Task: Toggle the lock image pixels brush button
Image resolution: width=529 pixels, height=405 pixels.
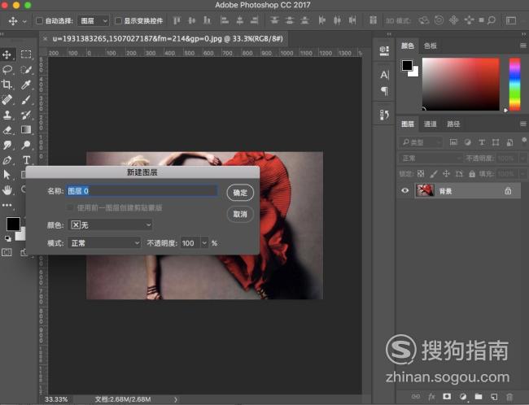Action: pyautogui.click(x=434, y=174)
